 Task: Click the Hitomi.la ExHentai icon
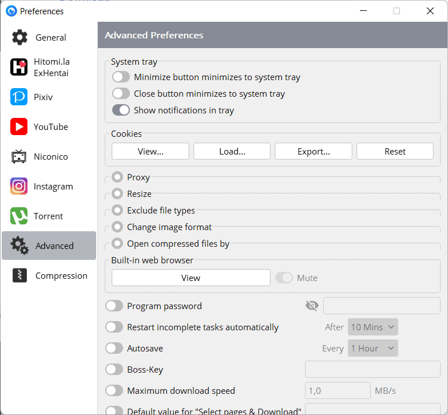pos(19,67)
